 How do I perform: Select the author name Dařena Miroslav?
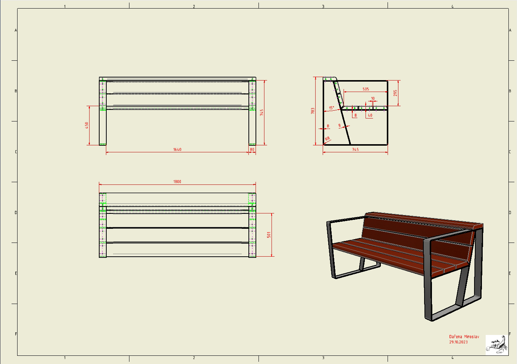coord(464,336)
